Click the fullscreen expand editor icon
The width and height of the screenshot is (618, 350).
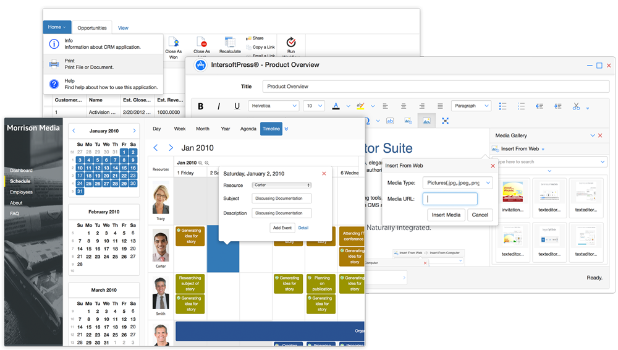coord(445,121)
